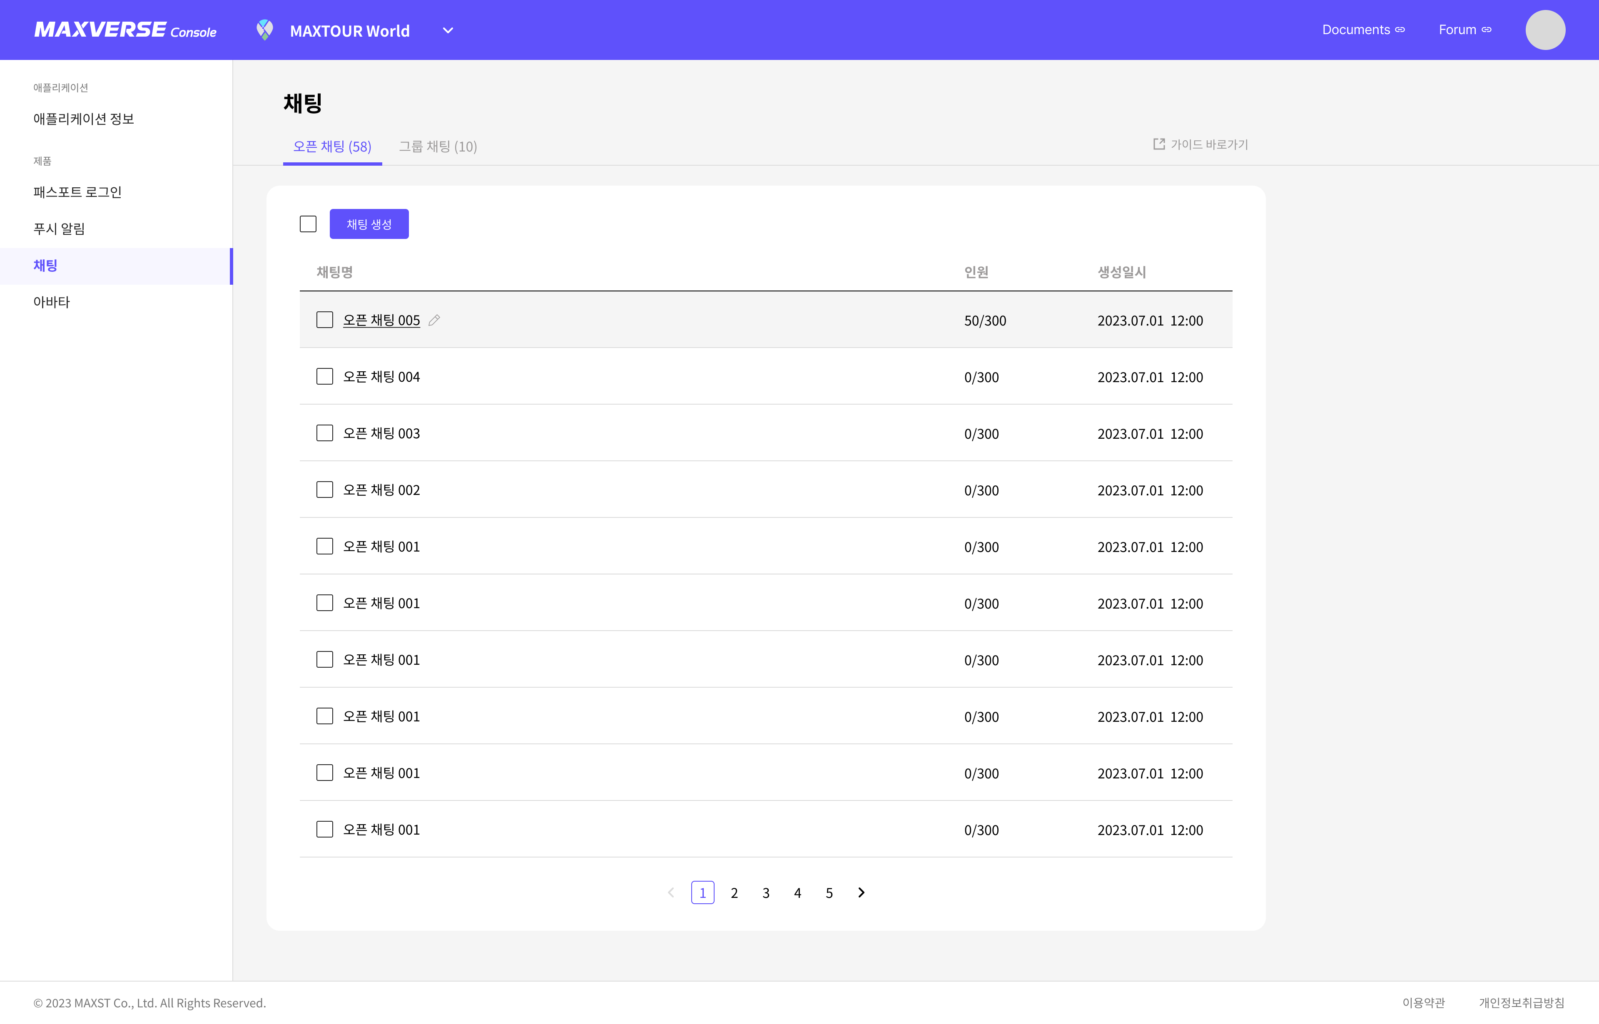Screen dimensions: 1599x1024
Task: Go to previous page arrow
Action: [671, 892]
